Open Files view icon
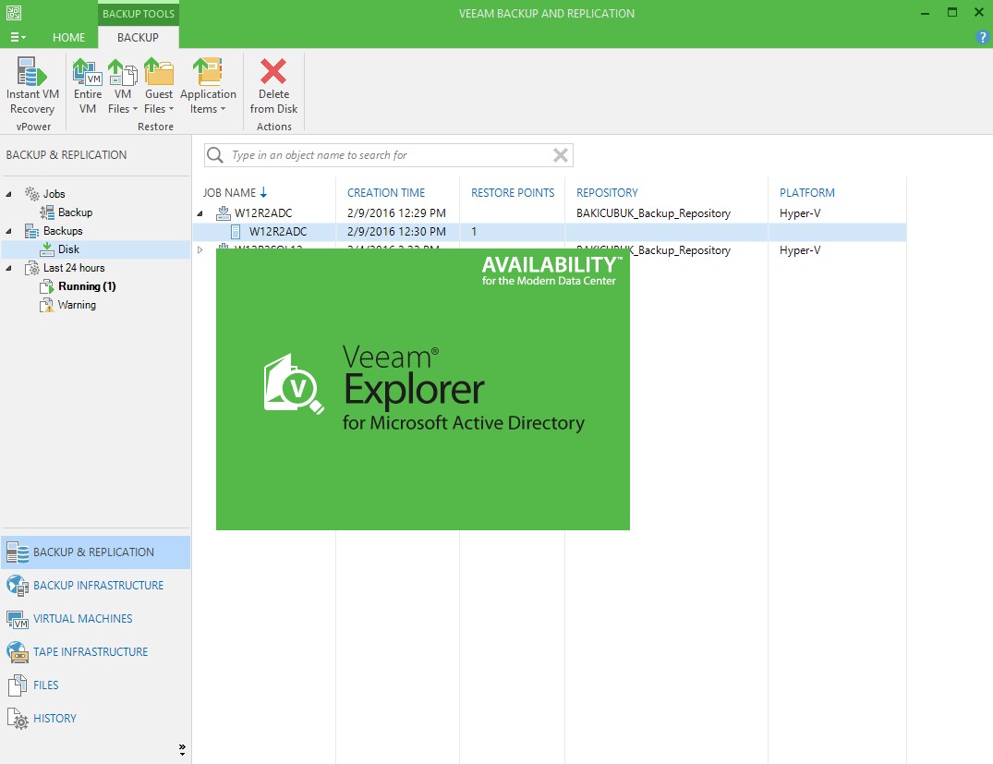Image resolution: width=993 pixels, height=764 pixels. [18, 685]
